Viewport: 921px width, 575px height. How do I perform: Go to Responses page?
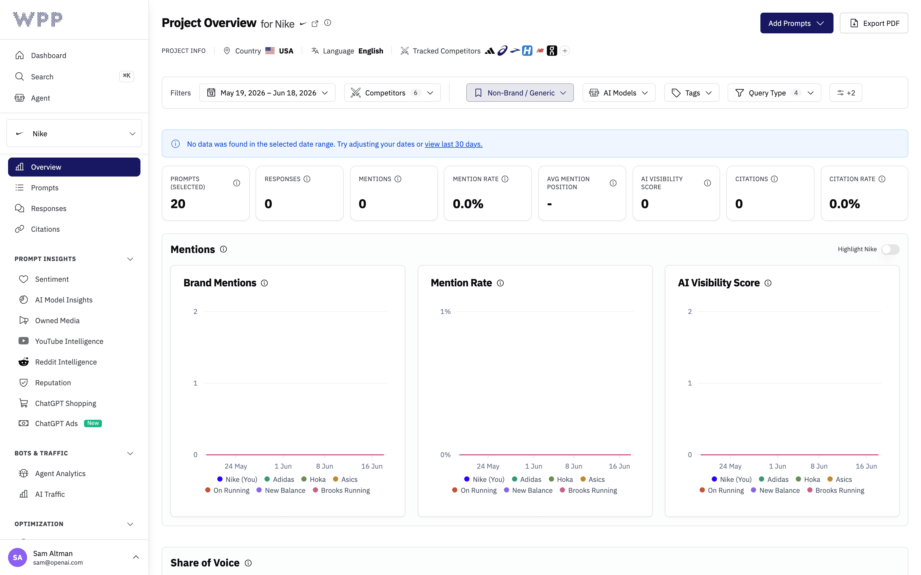(x=74, y=208)
